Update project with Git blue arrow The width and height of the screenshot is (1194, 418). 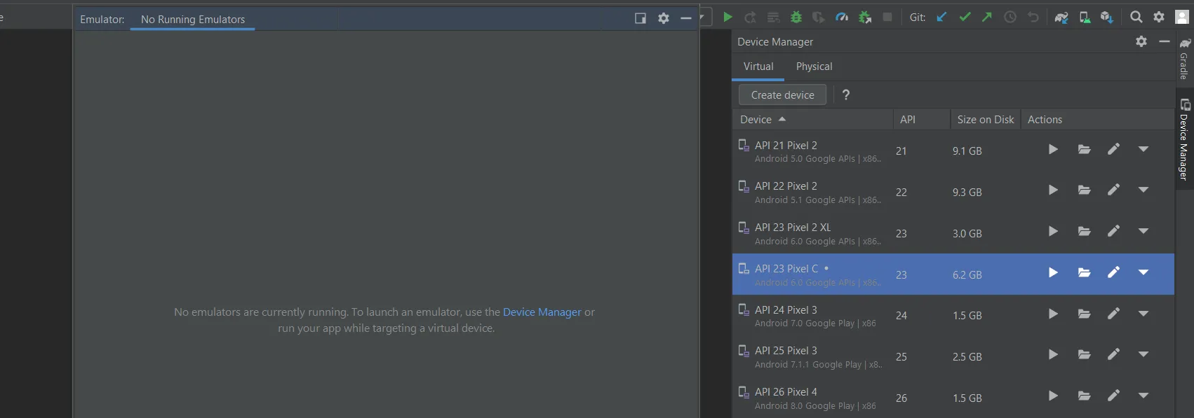(941, 17)
